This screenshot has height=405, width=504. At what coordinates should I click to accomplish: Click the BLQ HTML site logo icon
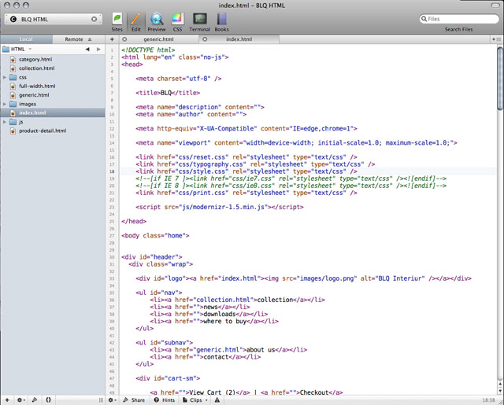click(13, 19)
